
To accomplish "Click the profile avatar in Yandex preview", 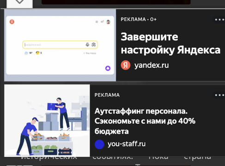I will point(108,22).
